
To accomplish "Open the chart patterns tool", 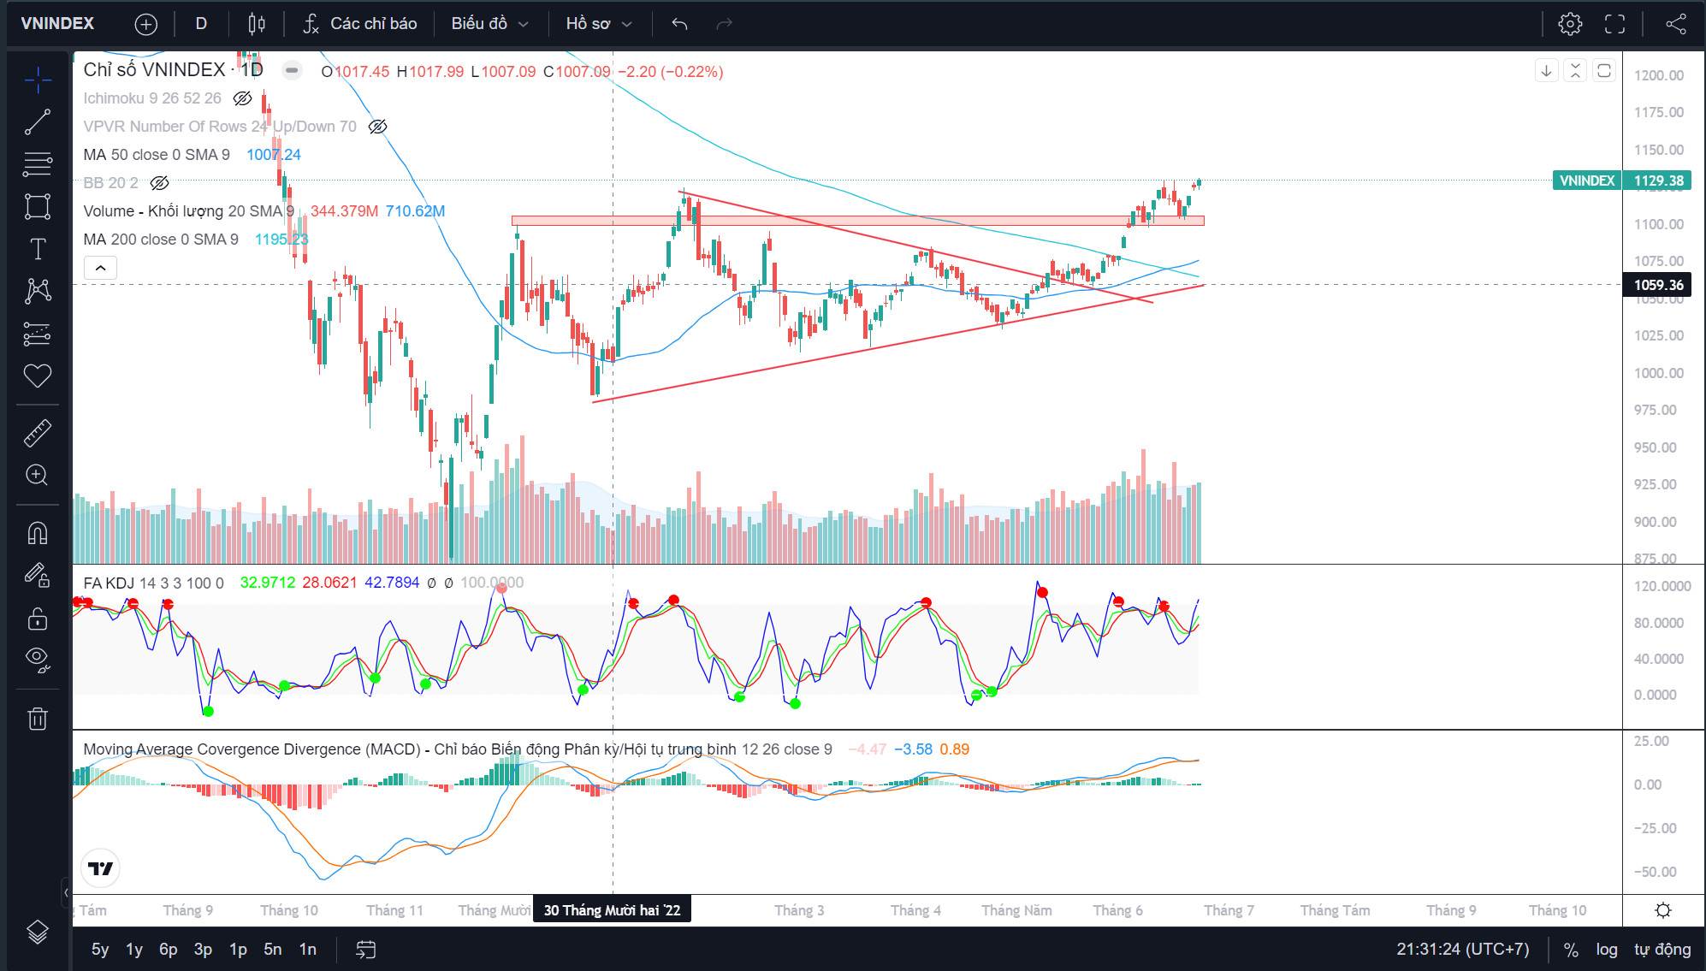I will point(38,291).
